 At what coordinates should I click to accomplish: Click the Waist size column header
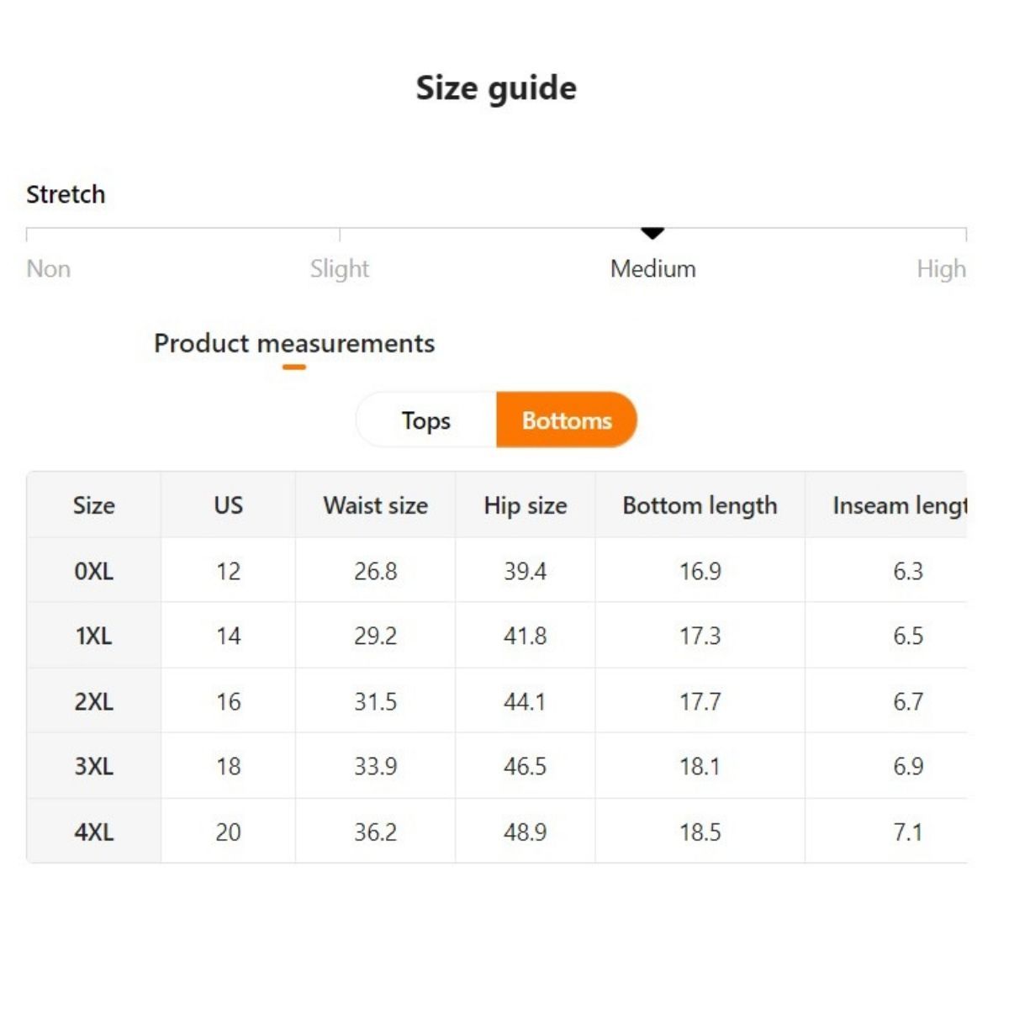coord(375,505)
